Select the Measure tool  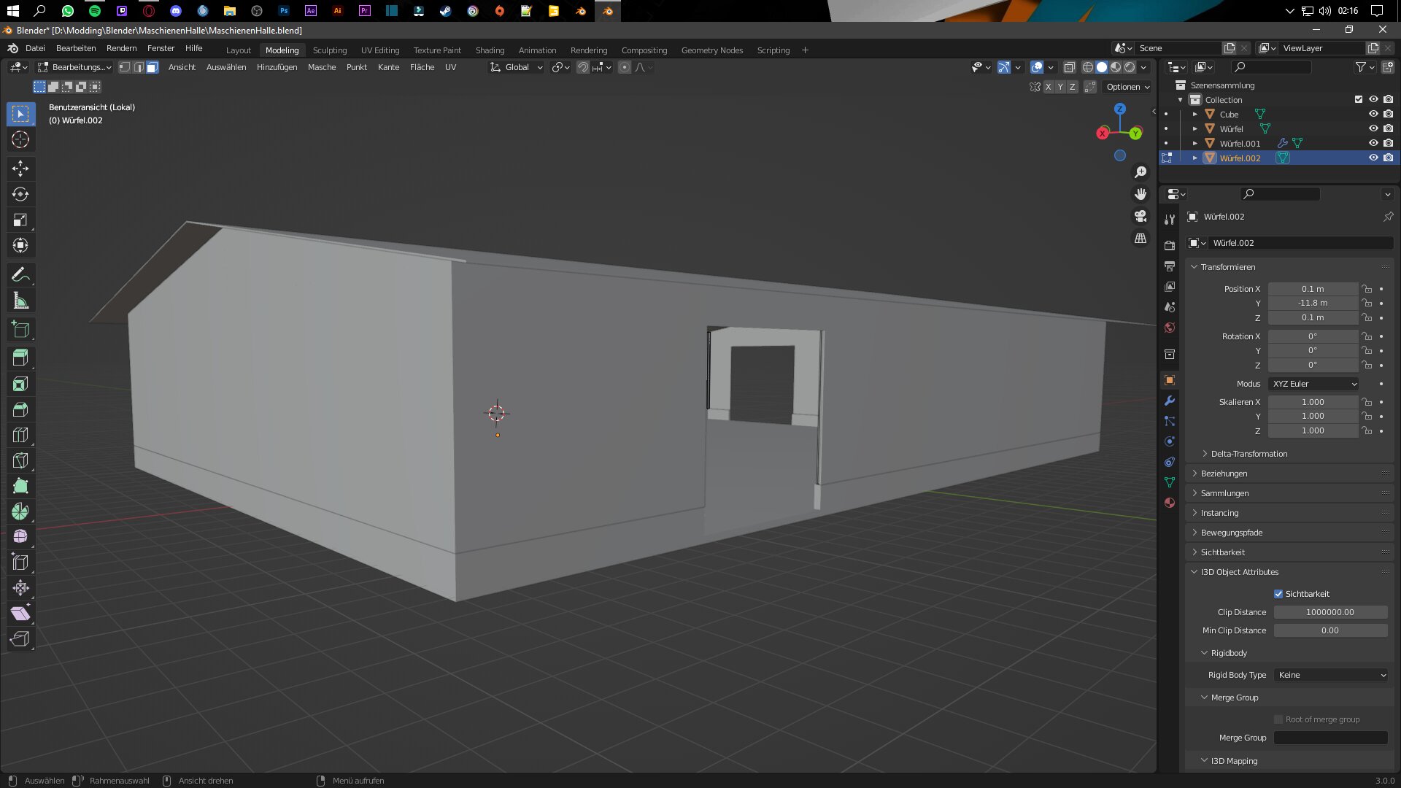(20, 301)
